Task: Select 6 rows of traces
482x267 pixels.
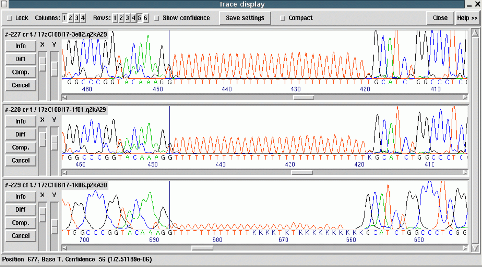Action: 145,18
